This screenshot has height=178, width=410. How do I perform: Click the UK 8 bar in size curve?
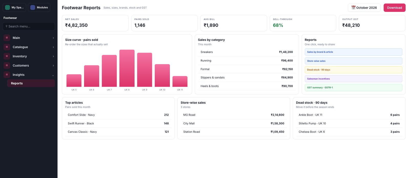point(127,68)
